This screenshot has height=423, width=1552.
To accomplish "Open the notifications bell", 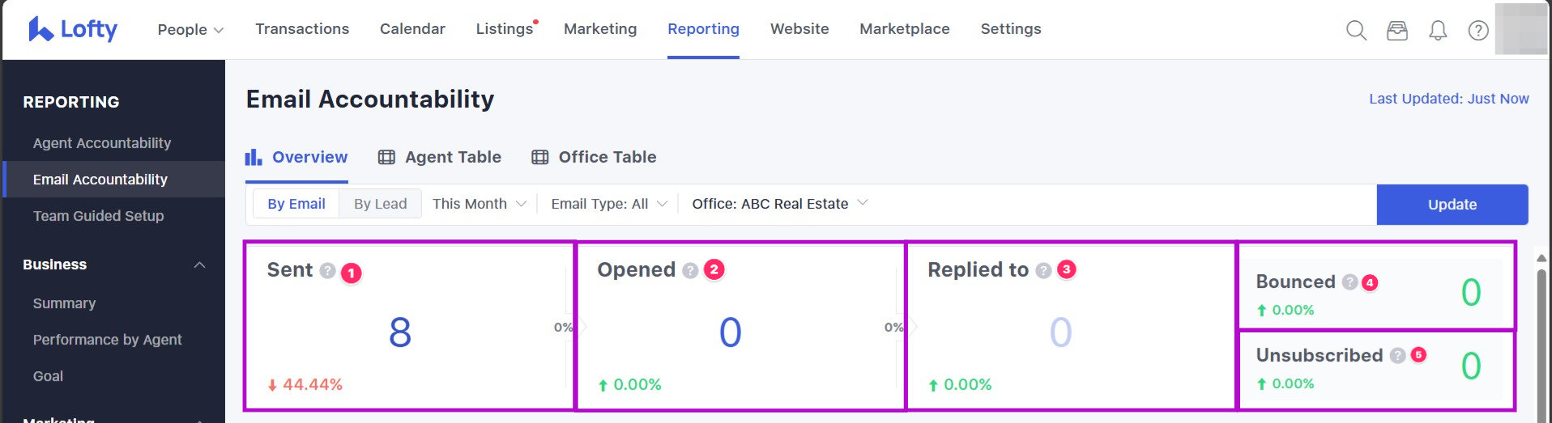I will 1438,31.
